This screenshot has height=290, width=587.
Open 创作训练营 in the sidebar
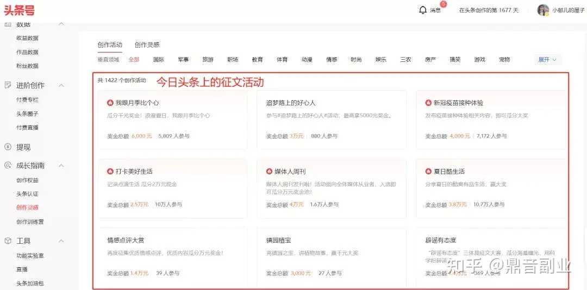click(30, 222)
